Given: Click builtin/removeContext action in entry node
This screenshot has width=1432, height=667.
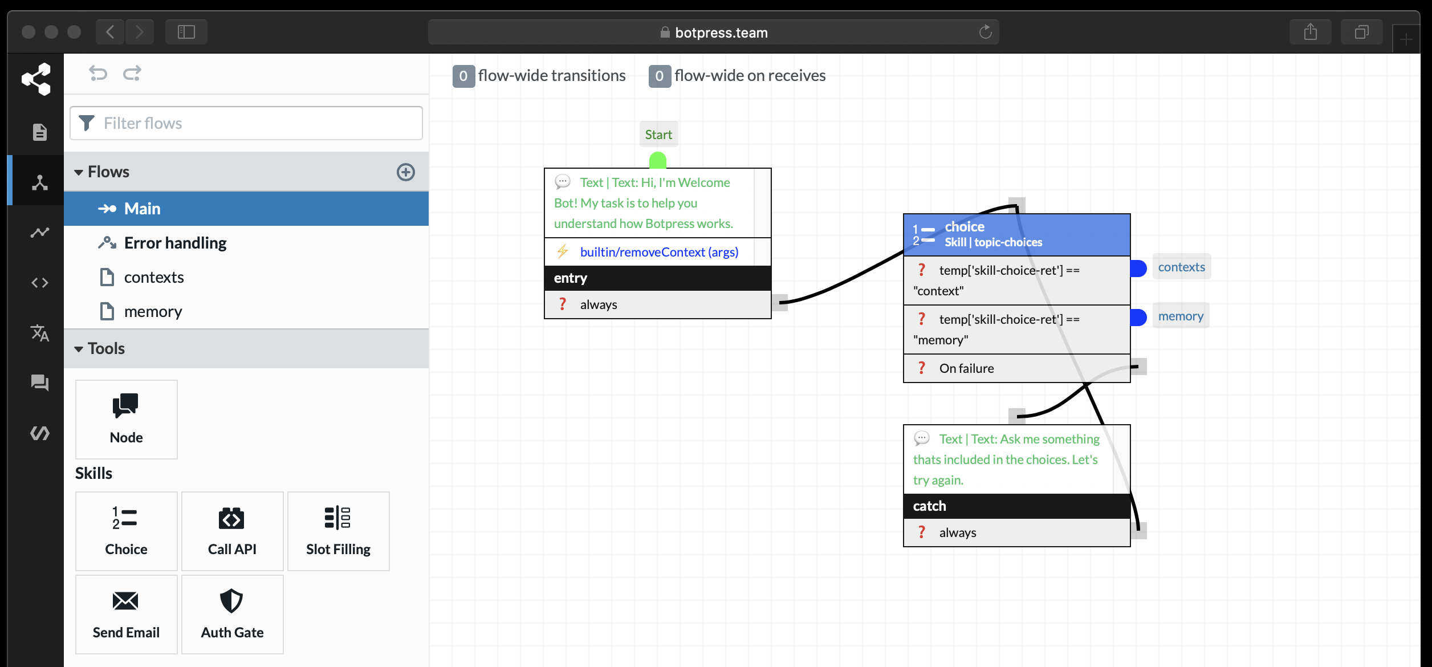Looking at the screenshot, I should (659, 252).
